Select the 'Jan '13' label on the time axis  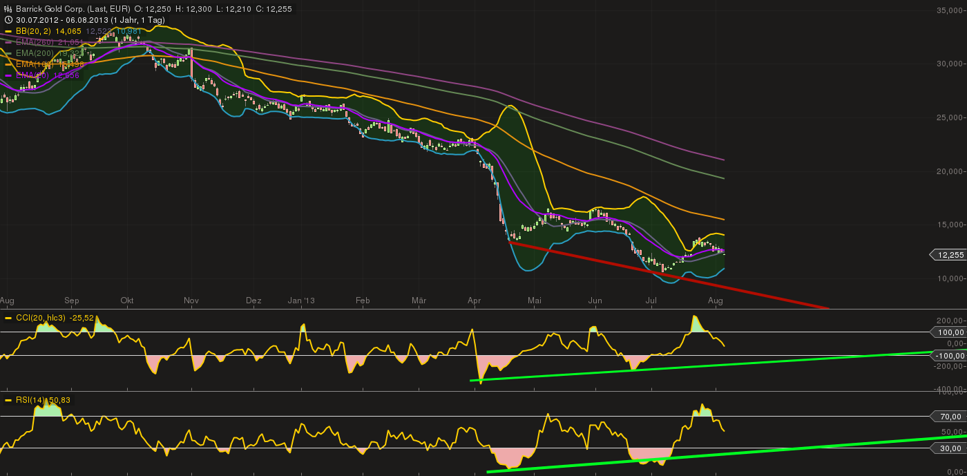(303, 301)
